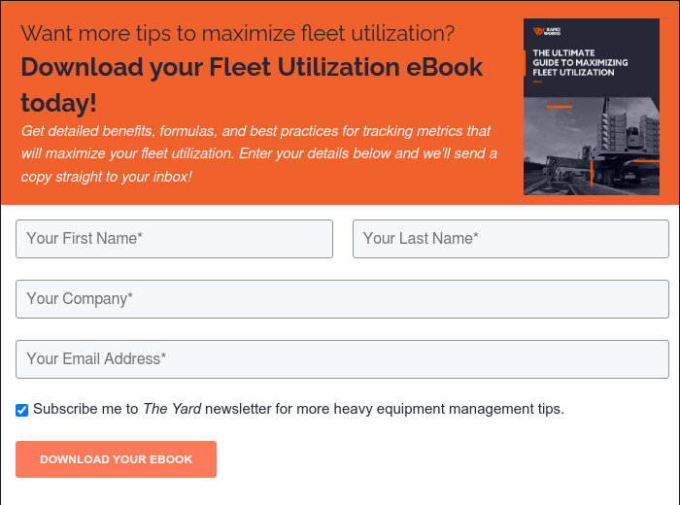This screenshot has width=680, height=505.
Task: Click the italic "The Yard" text
Action: (x=172, y=409)
